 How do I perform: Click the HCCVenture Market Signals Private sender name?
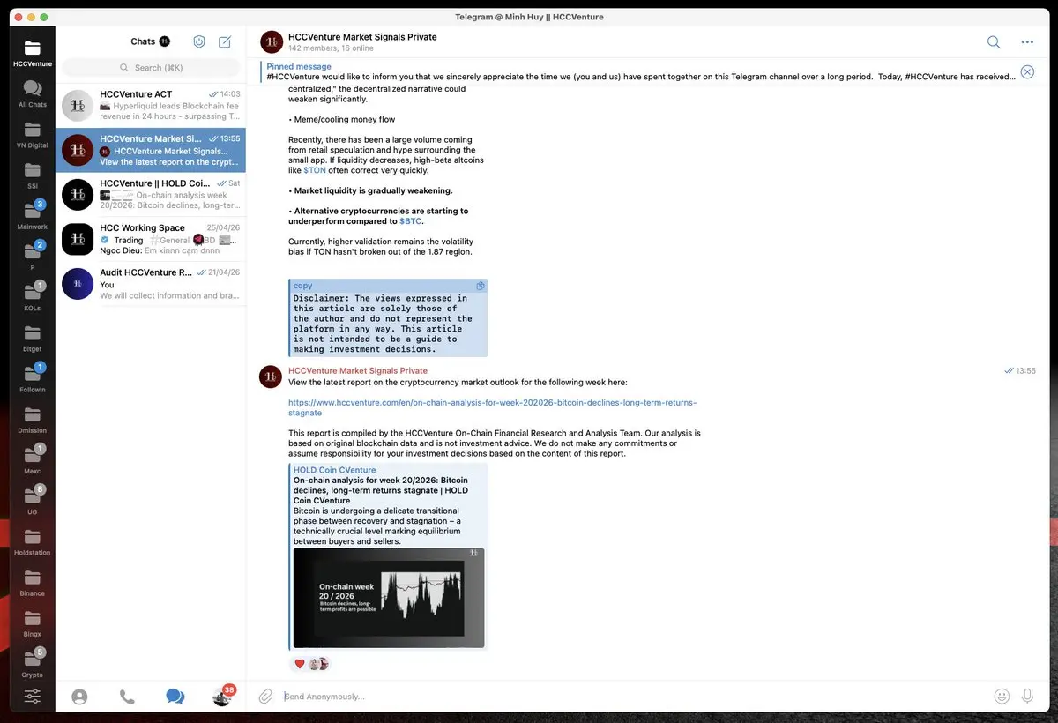point(358,371)
